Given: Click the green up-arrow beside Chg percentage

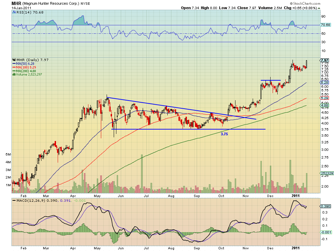Looking at the screenshot, I should tap(319, 8).
